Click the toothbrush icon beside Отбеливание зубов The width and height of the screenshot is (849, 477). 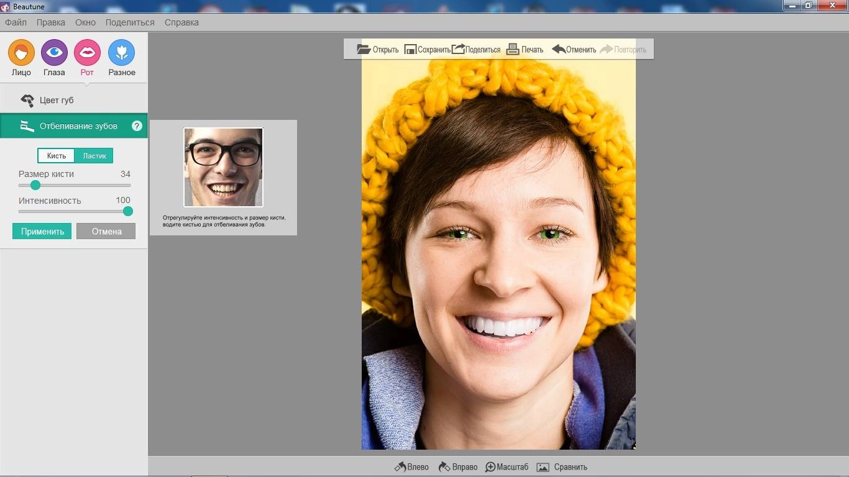pyautogui.click(x=27, y=126)
